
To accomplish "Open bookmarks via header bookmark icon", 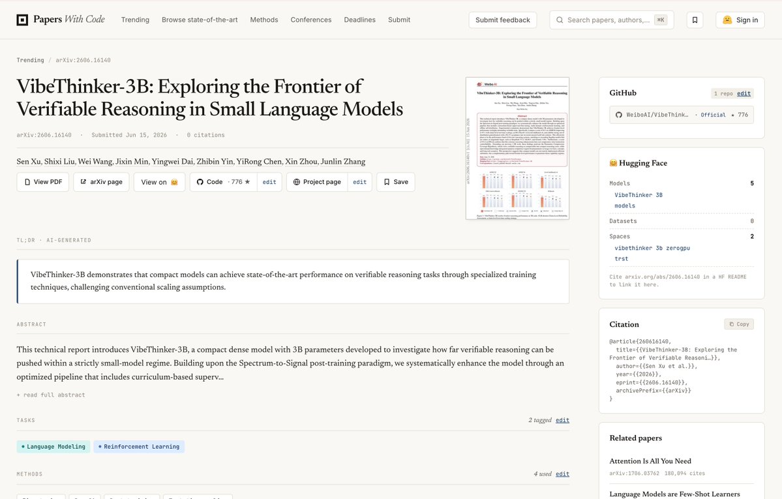I will click(695, 20).
